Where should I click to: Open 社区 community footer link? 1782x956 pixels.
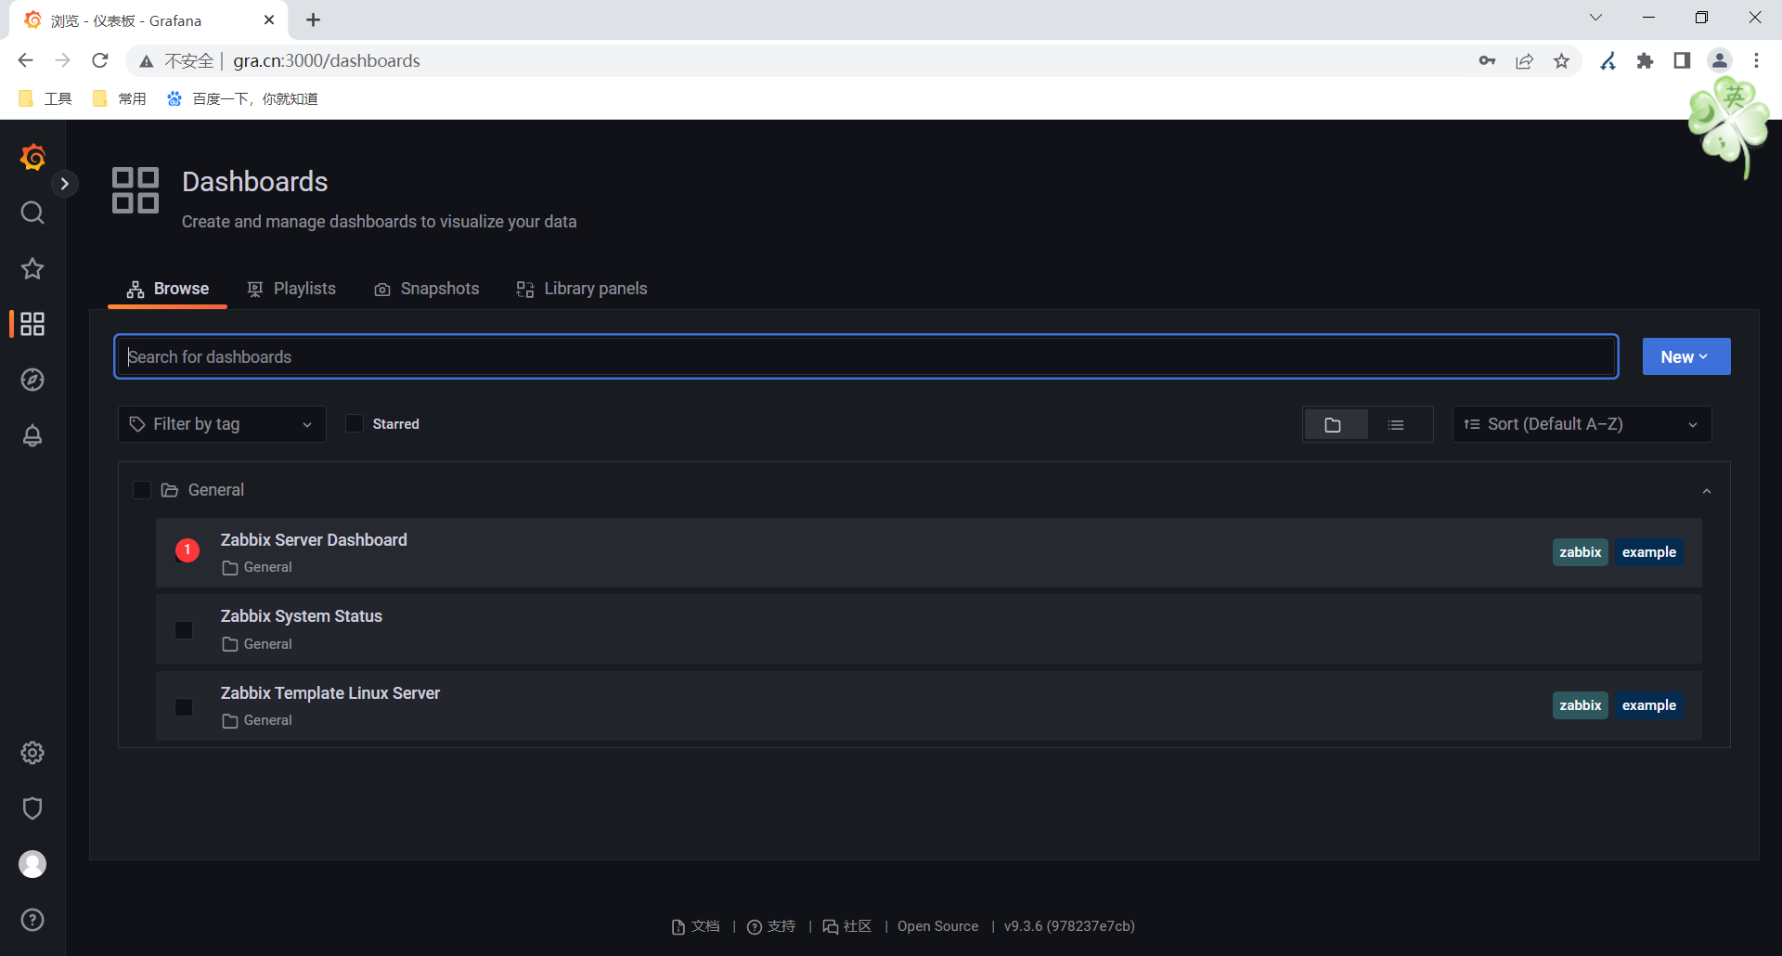(847, 926)
